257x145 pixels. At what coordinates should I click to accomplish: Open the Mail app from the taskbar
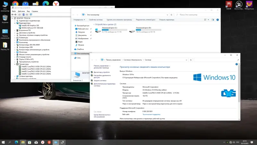(36, 142)
